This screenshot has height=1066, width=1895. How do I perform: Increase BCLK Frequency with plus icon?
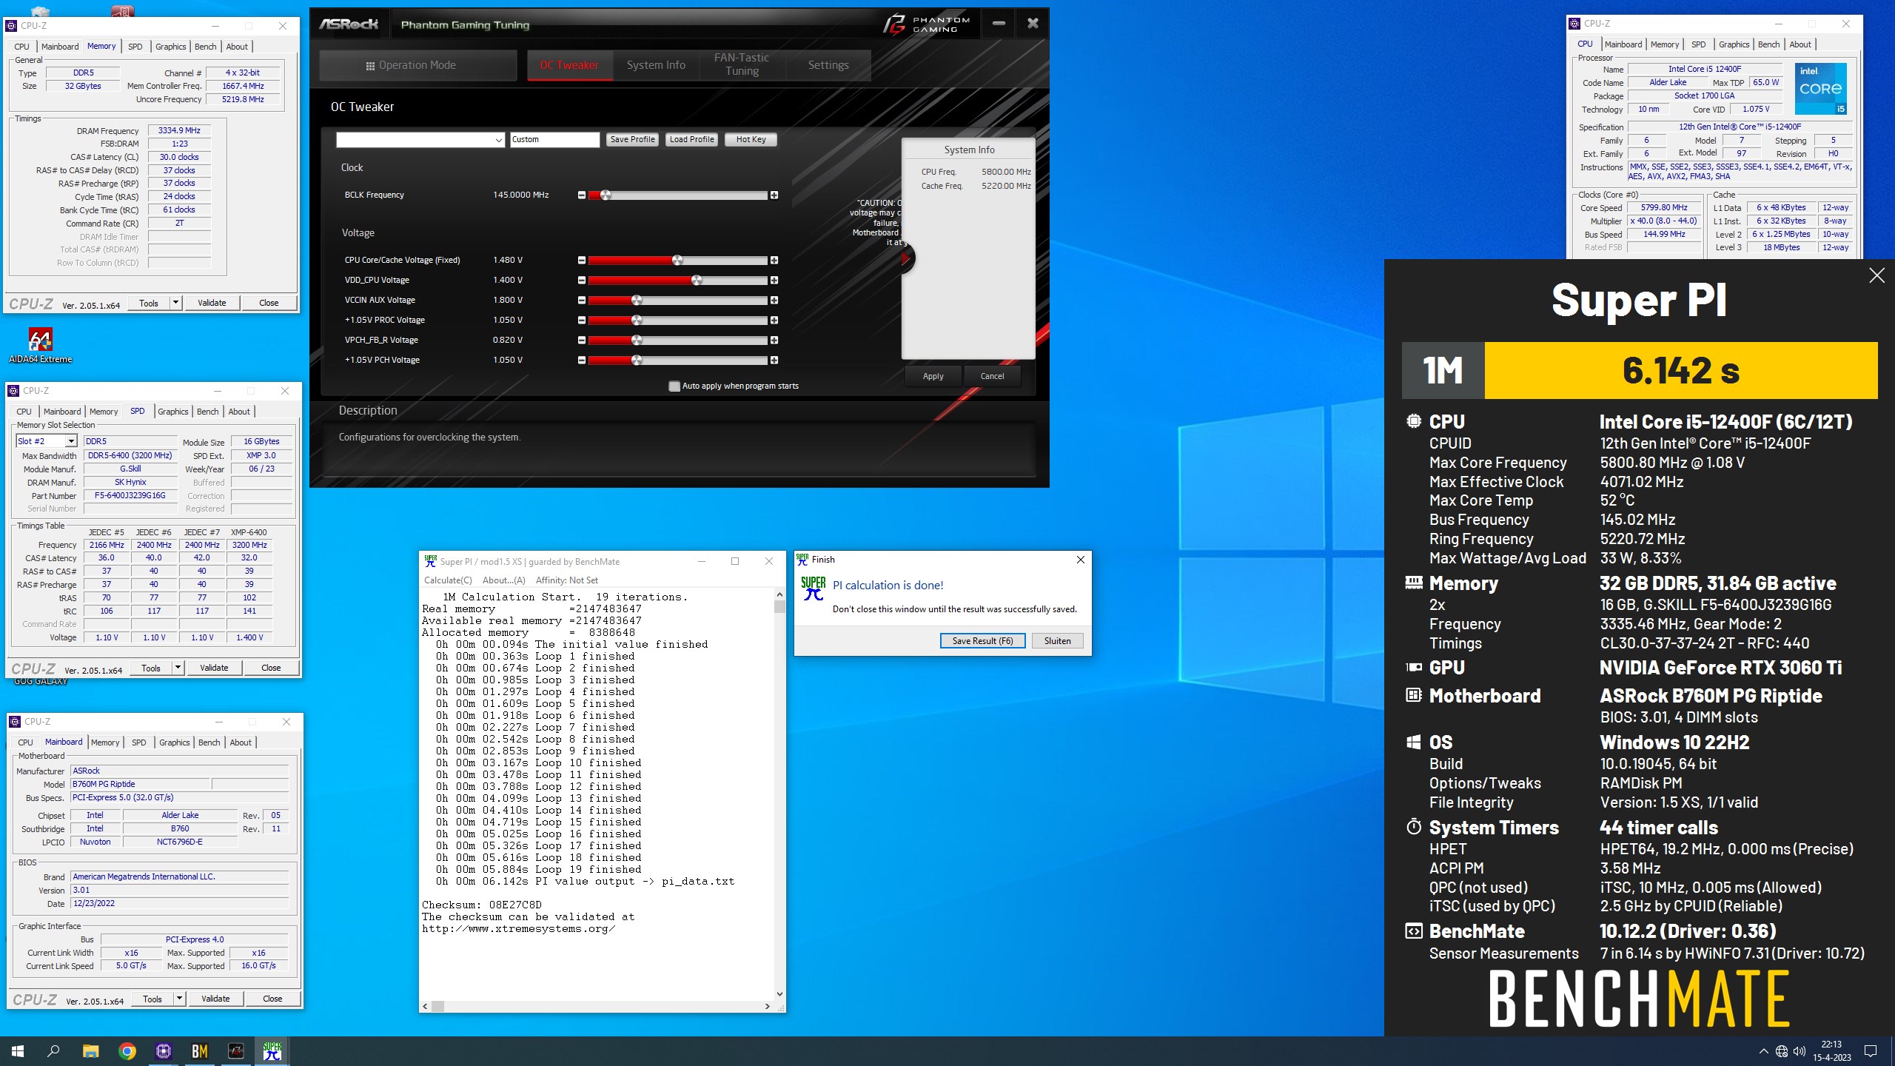coord(774,195)
